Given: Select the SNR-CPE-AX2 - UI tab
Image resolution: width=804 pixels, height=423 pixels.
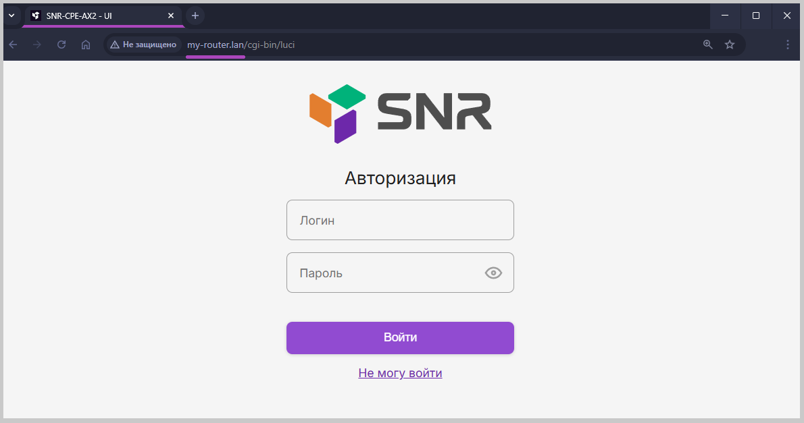Looking at the screenshot, I should (x=95, y=16).
